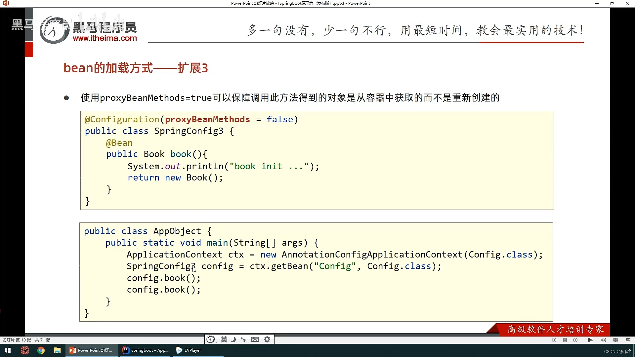Switch to Reading view icon

coord(615,340)
